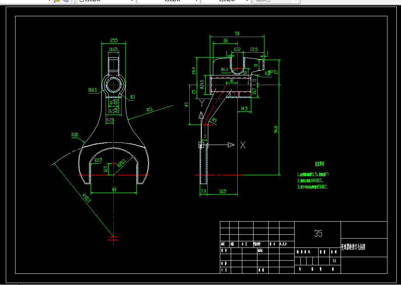401x285 pixels.
Task: Select the 26 dimension text
Action: [x=225, y=41]
